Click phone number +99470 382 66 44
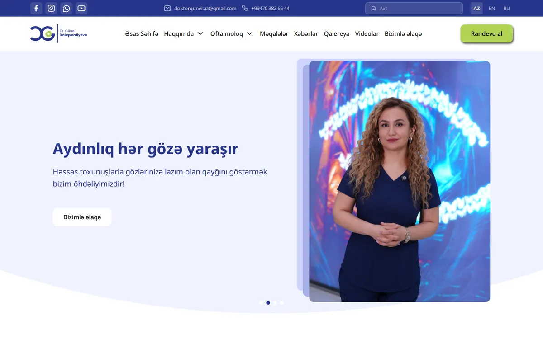543x339 pixels. point(270,8)
